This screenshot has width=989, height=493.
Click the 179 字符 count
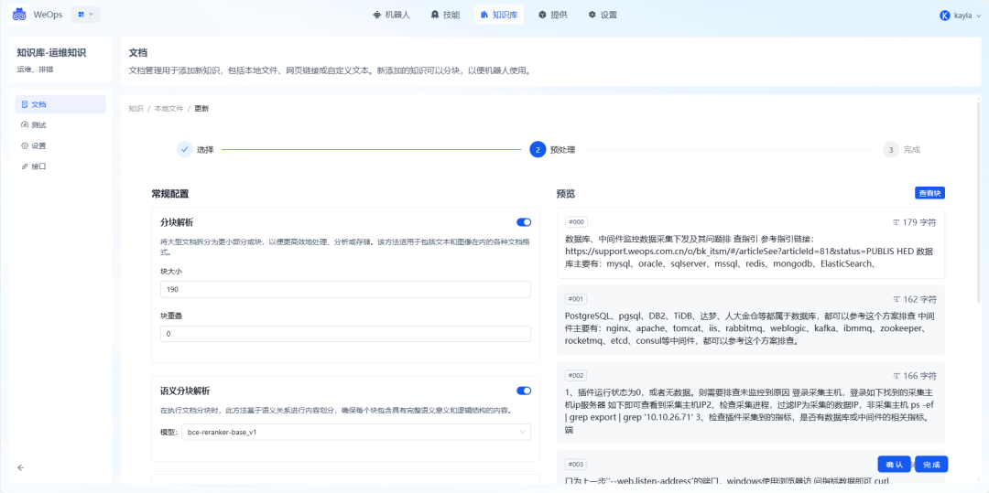point(915,222)
